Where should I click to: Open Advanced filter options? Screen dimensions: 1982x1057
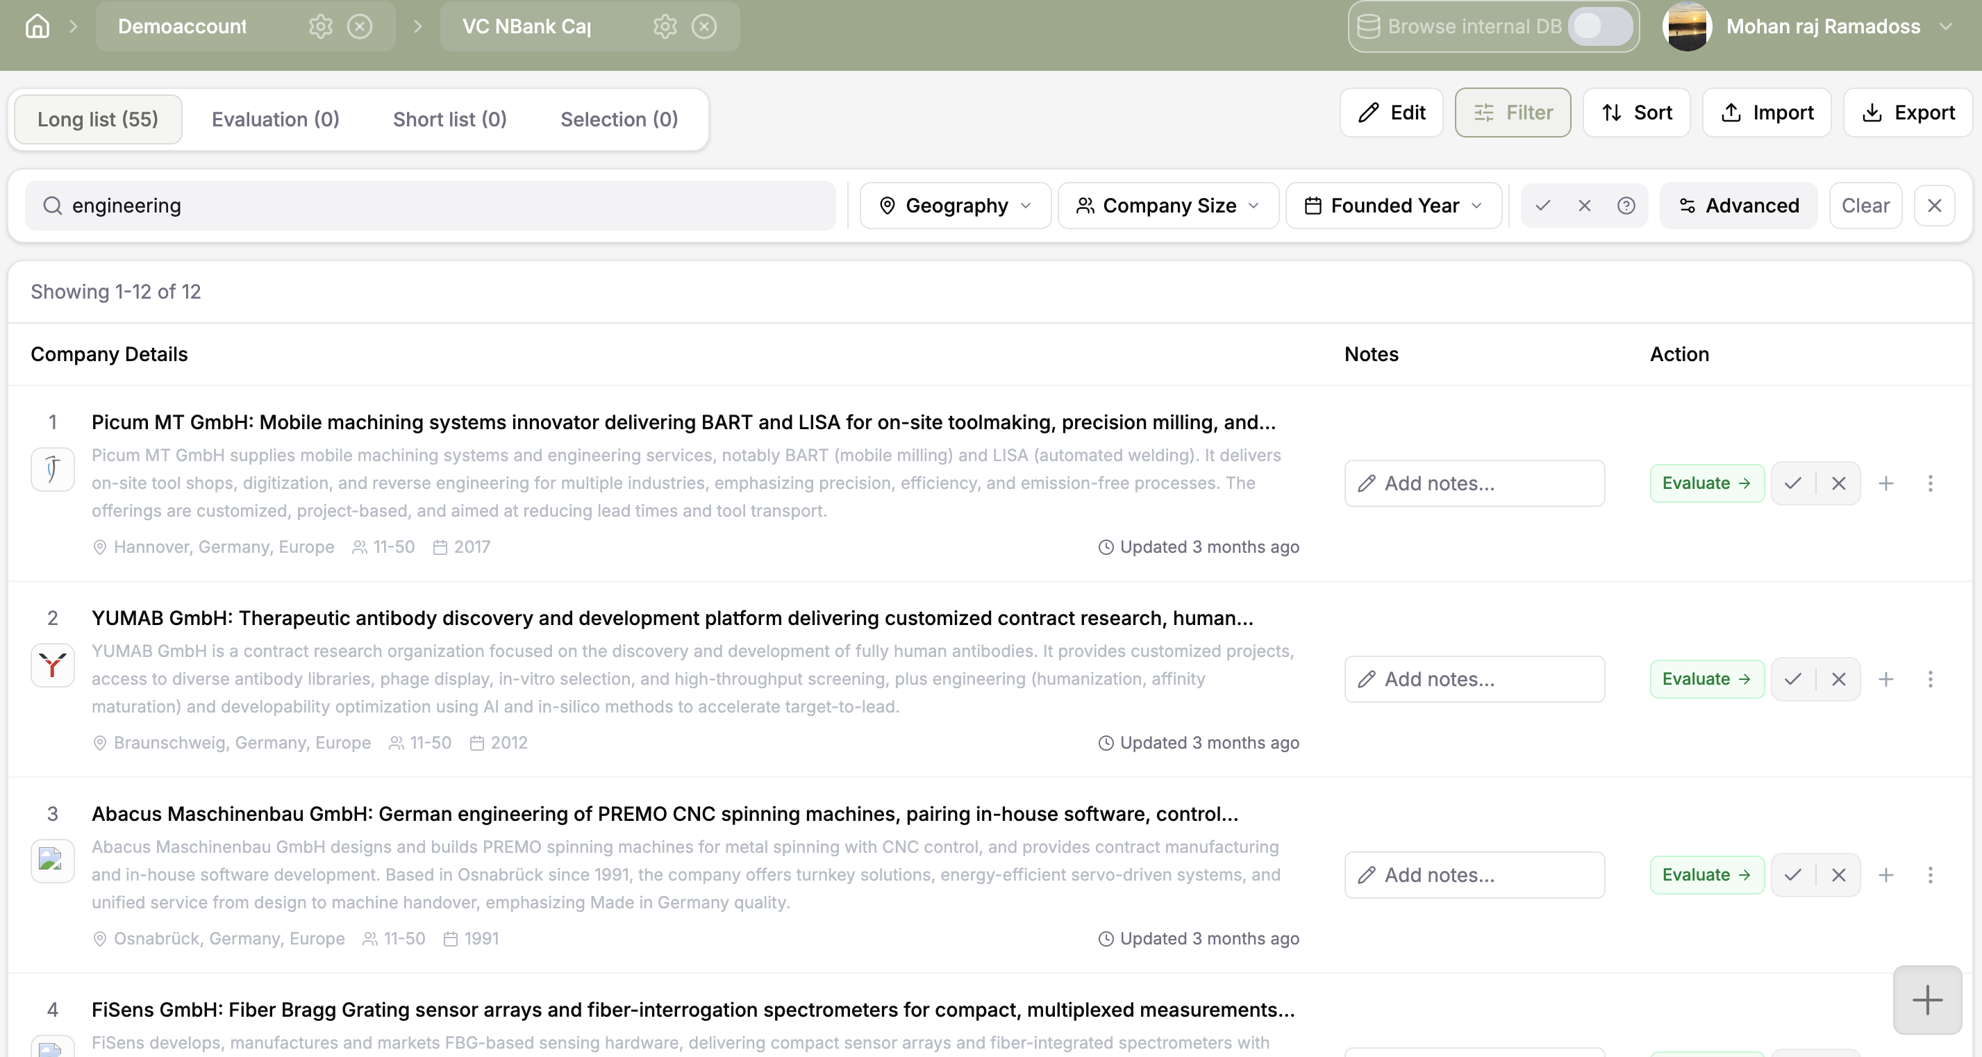(1738, 206)
